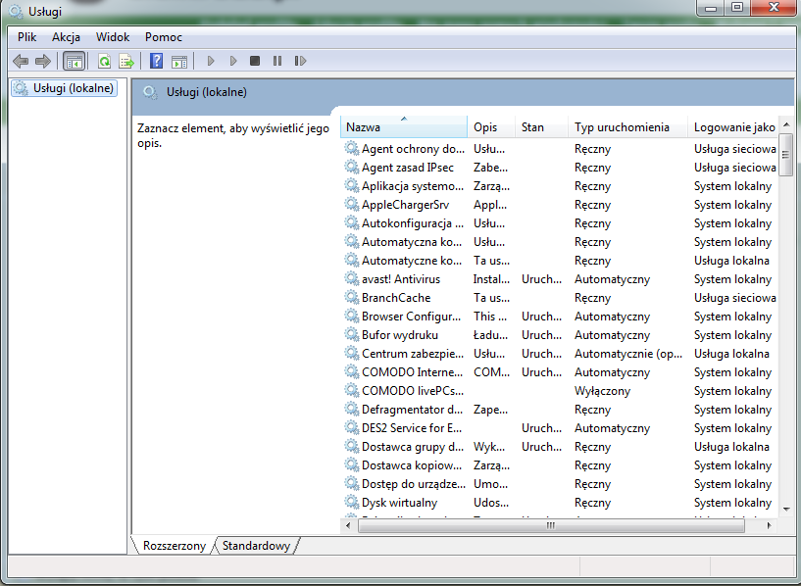Click the horizontal scrollbar left arrow
The height and width of the screenshot is (586, 801).
coord(348,525)
